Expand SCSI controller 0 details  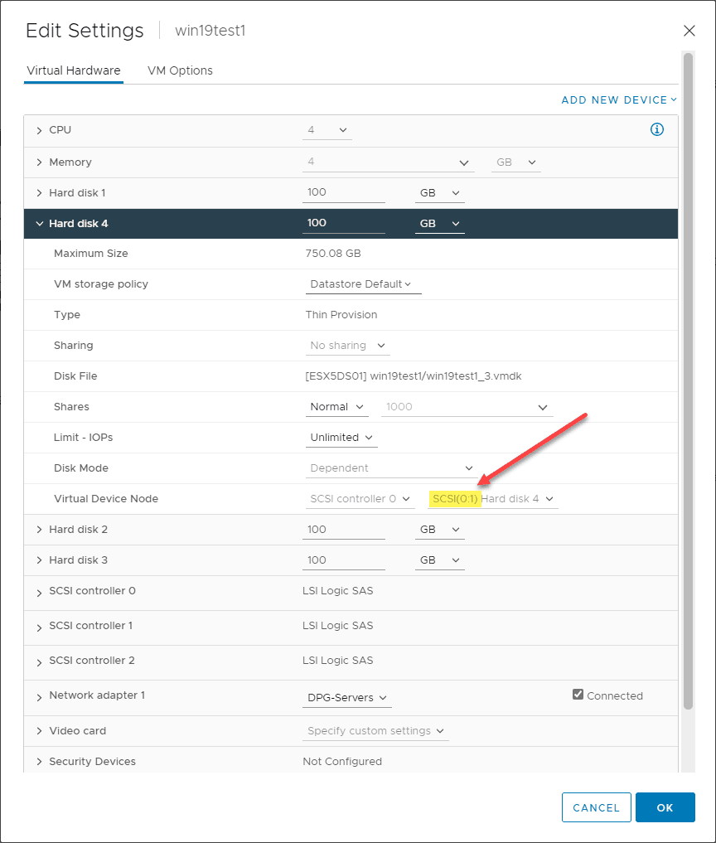point(39,593)
